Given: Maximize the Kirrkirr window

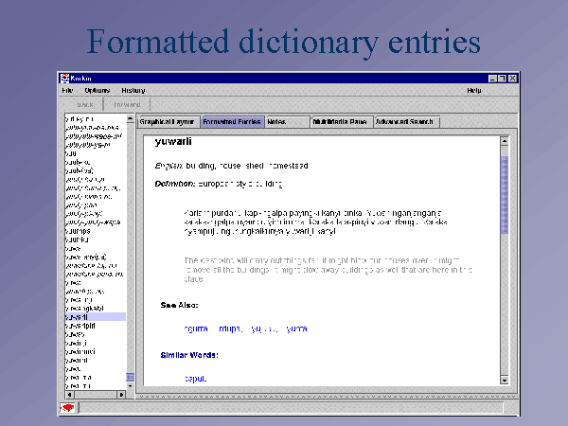Looking at the screenshot, I should (502, 78).
